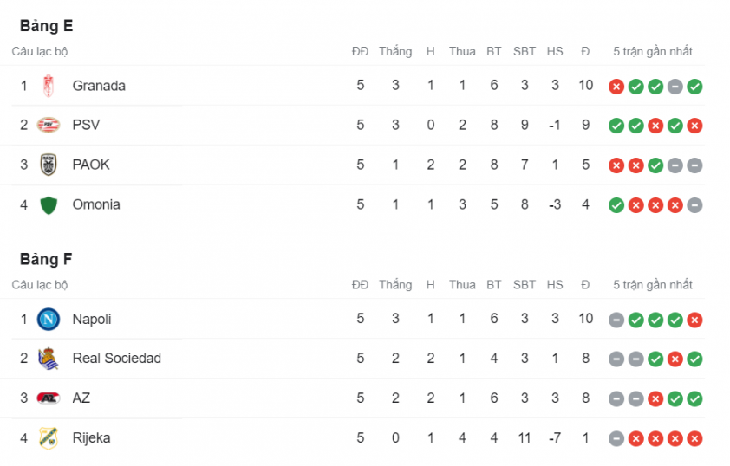Click the Rijeka club crest
Screen dimensions: 730x466
coord(49,438)
